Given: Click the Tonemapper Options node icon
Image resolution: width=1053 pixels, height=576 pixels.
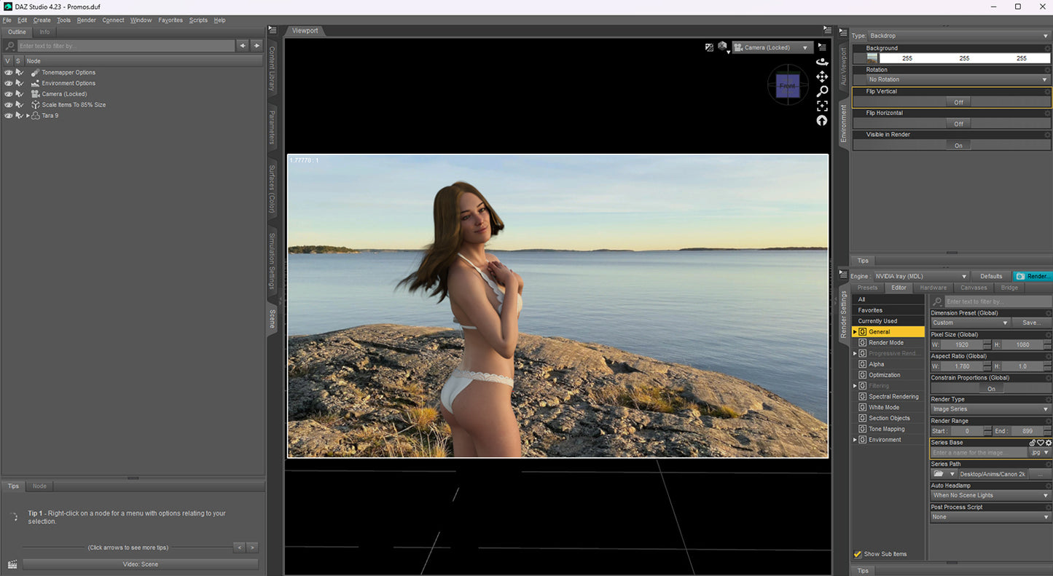Looking at the screenshot, I should coord(35,72).
